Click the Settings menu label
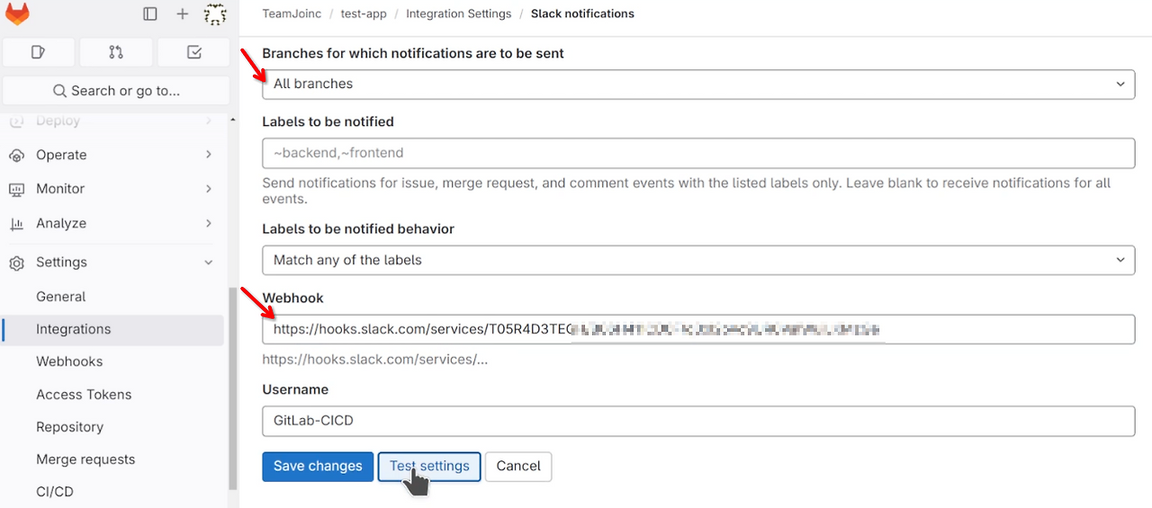1152x508 pixels. pyautogui.click(x=61, y=263)
